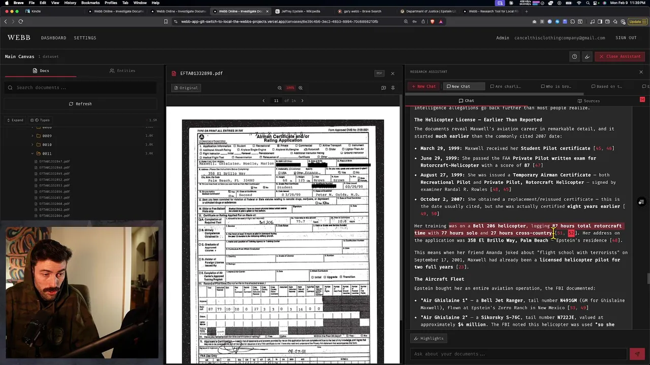This screenshot has height=365, width=650.
Task: Open the History menu in menu bar
Action: pyautogui.click(x=70, y=3)
